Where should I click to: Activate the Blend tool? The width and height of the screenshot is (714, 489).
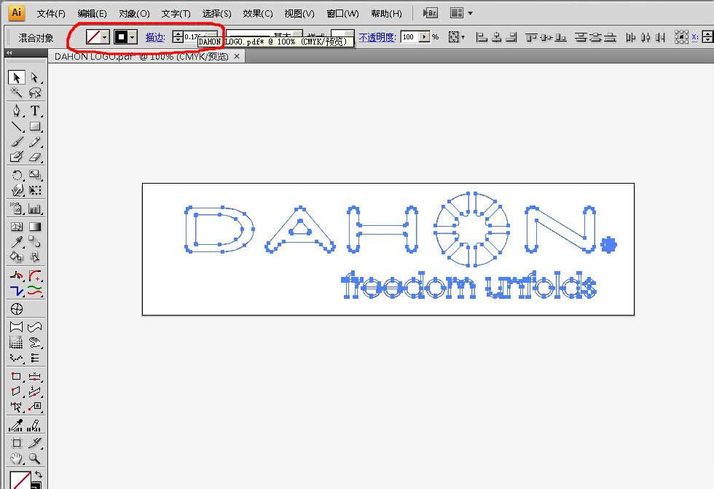35,241
